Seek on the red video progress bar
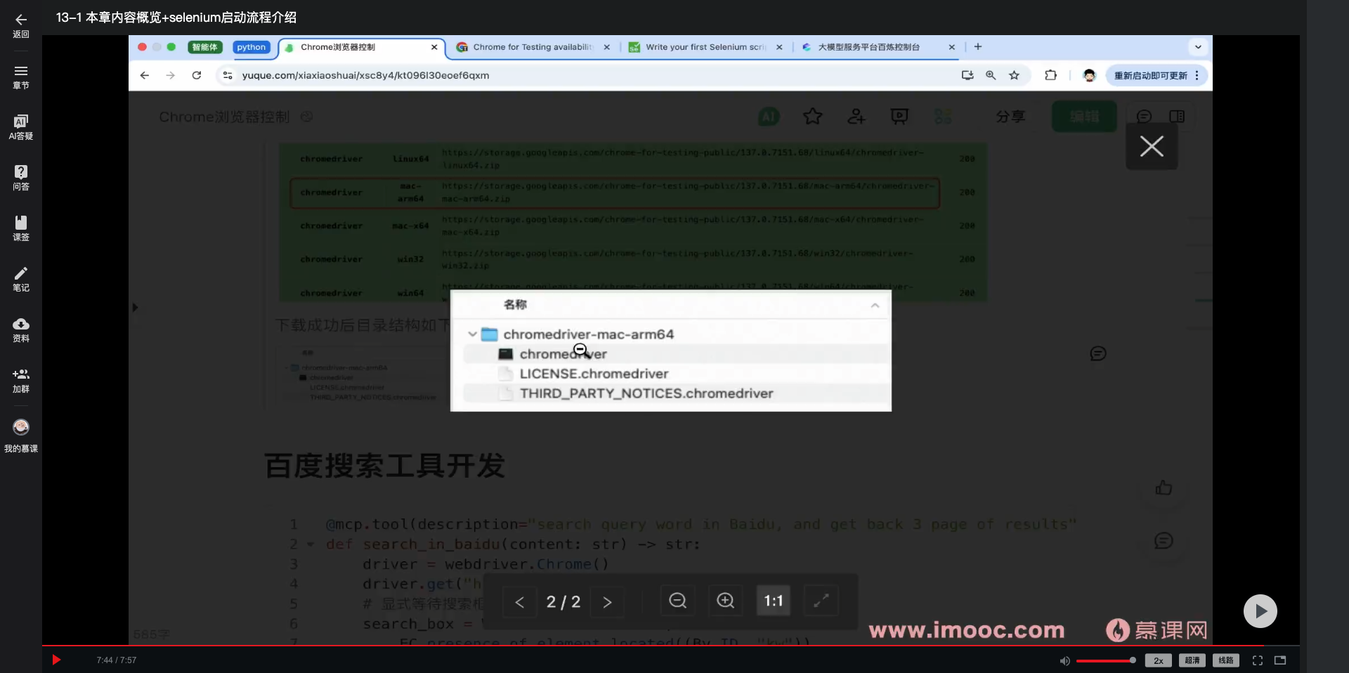Screen dimensions: 1349x673 [x=671, y=645]
